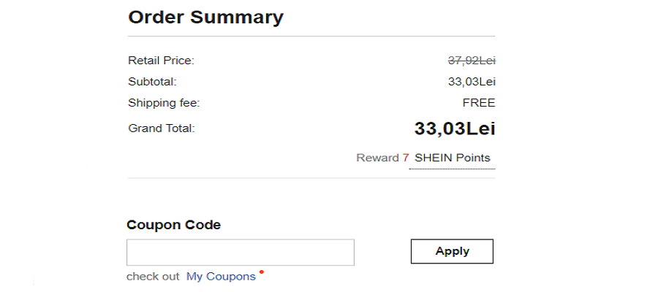This screenshot has width=658, height=292.
Task: Click the 'check out' text below input
Action: click(x=153, y=277)
